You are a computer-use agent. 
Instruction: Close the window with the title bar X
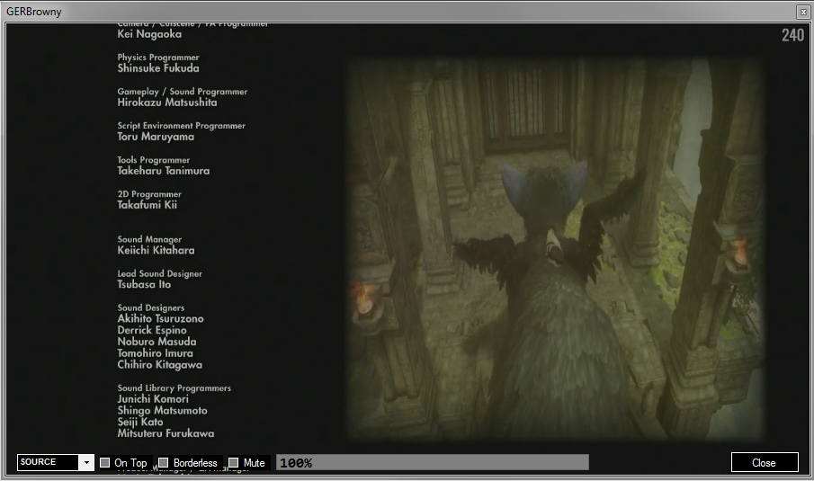802,12
